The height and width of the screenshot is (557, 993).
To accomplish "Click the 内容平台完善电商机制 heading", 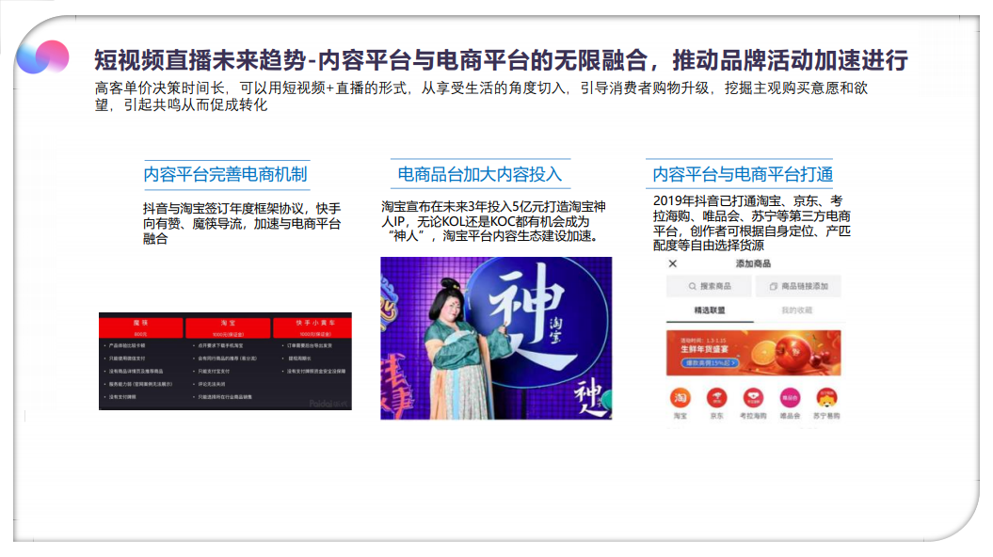I will [x=226, y=174].
